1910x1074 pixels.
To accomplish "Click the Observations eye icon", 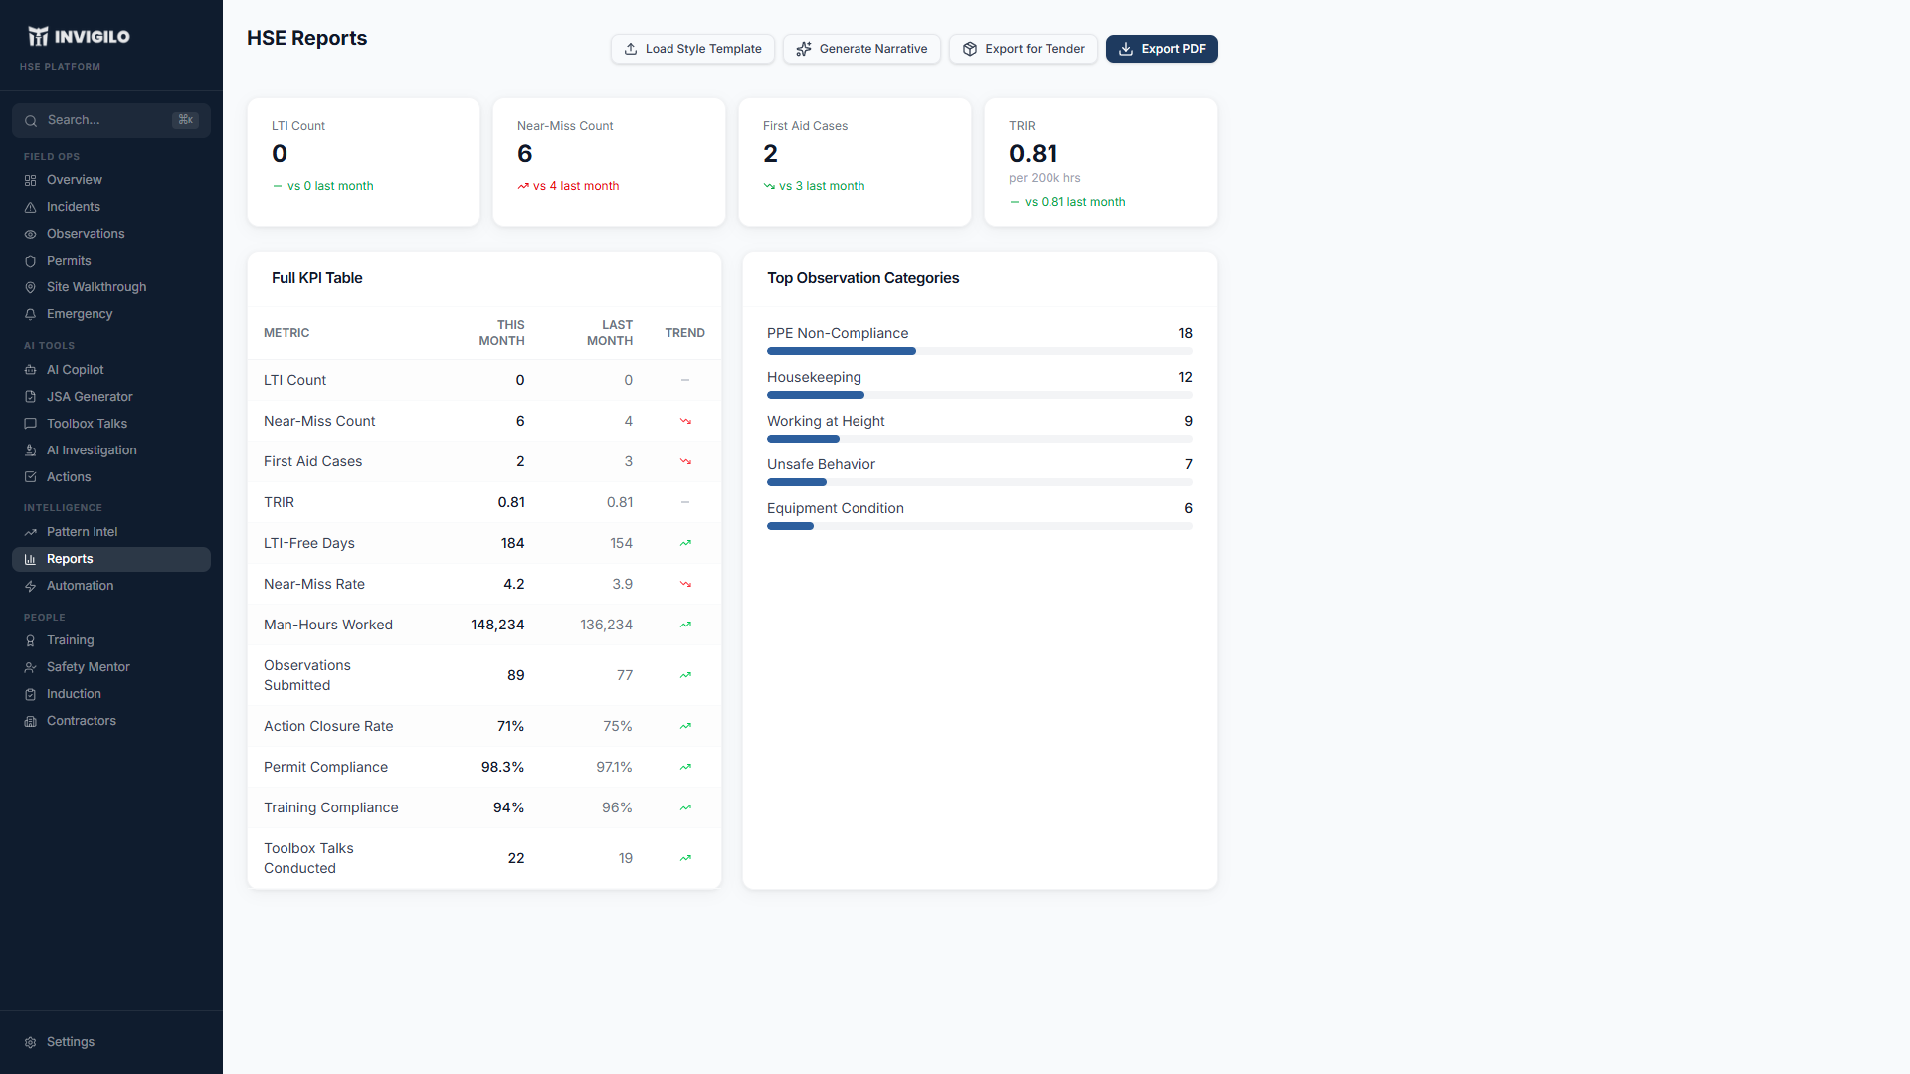I will 30,234.
